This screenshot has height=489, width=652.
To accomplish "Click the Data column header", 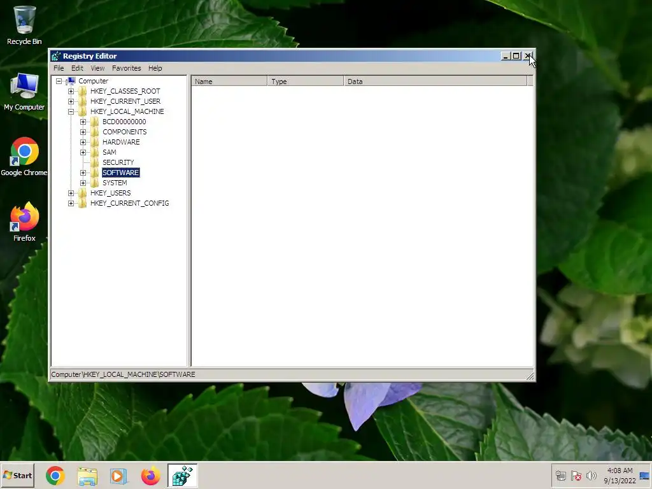I will [x=436, y=81].
